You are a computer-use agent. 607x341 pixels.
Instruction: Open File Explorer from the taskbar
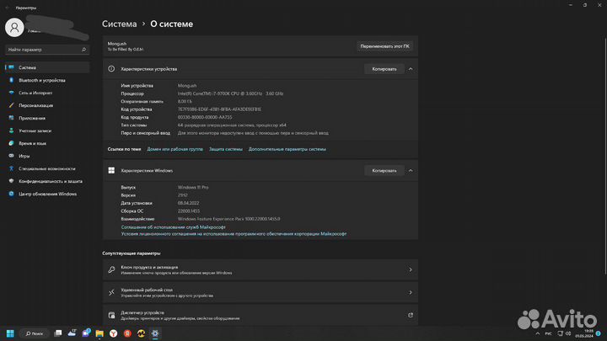99,333
